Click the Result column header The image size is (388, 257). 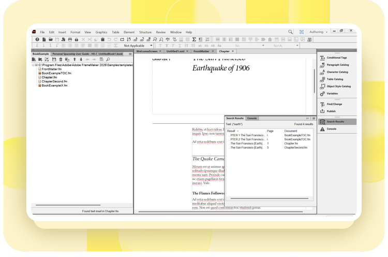[x=231, y=131]
